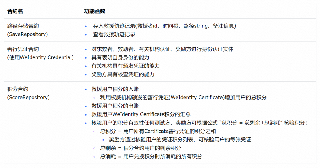This screenshot has width=320, height=168.
Task: Click the '奖励方具有核查凭证的能力' line
Action: click(x=123, y=75)
